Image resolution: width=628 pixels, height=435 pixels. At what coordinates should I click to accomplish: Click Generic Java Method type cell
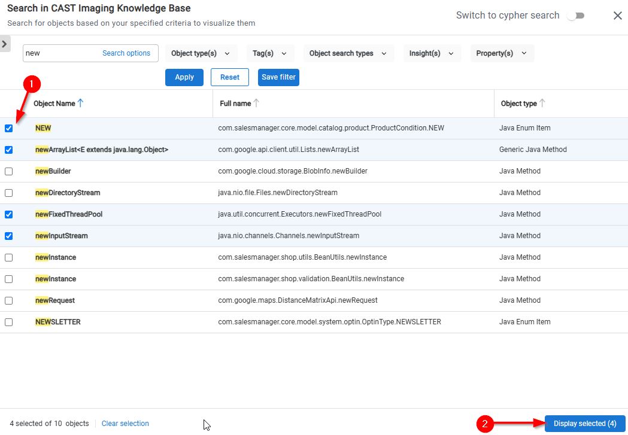pos(533,150)
